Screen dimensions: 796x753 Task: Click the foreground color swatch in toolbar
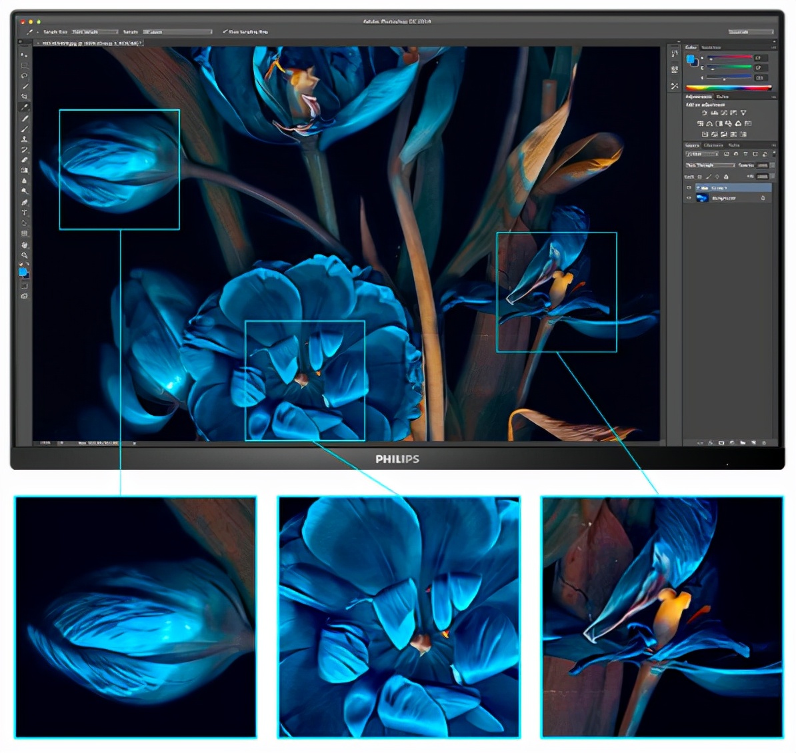22,271
